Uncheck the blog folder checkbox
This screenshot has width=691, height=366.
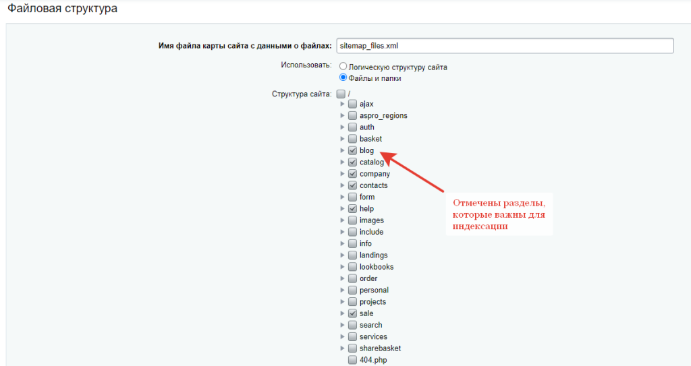(x=352, y=150)
